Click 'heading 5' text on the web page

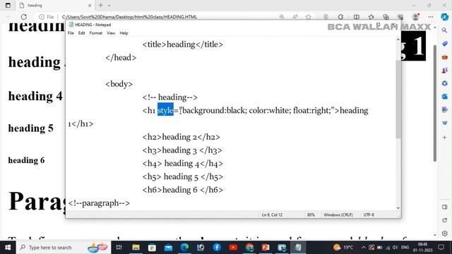click(31, 128)
